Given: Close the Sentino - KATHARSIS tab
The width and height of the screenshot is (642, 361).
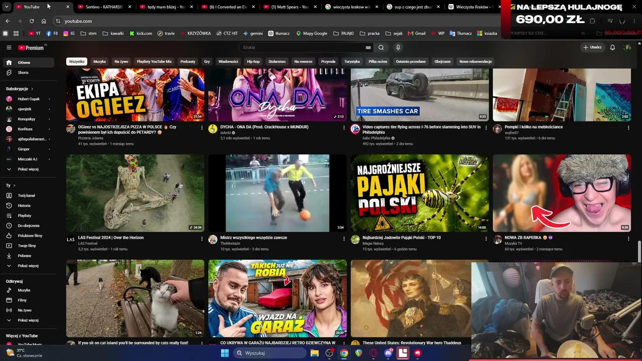Looking at the screenshot, I should [x=129, y=7].
